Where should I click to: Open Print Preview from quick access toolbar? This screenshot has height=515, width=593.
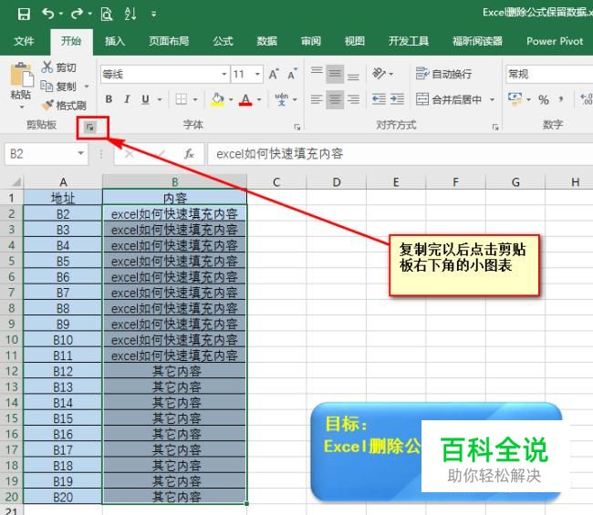pyautogui.click(x=107, y=14)
